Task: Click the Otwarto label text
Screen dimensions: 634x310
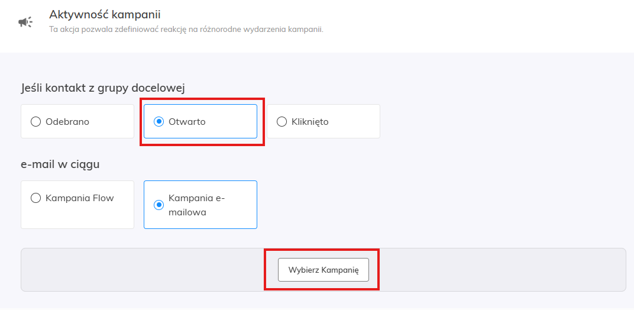Action: [187, 122]
